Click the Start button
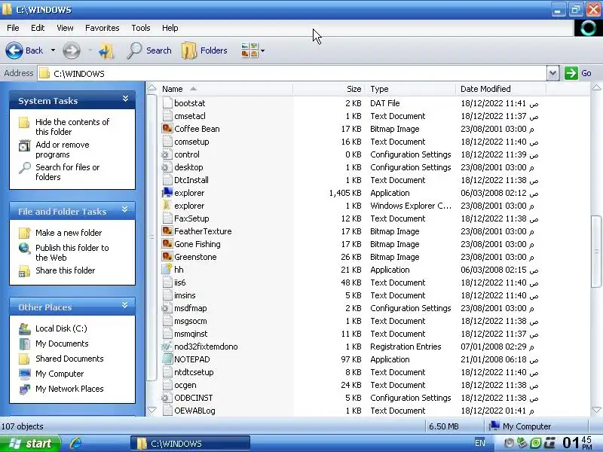 pyautogui.click(x=30, y=444)
